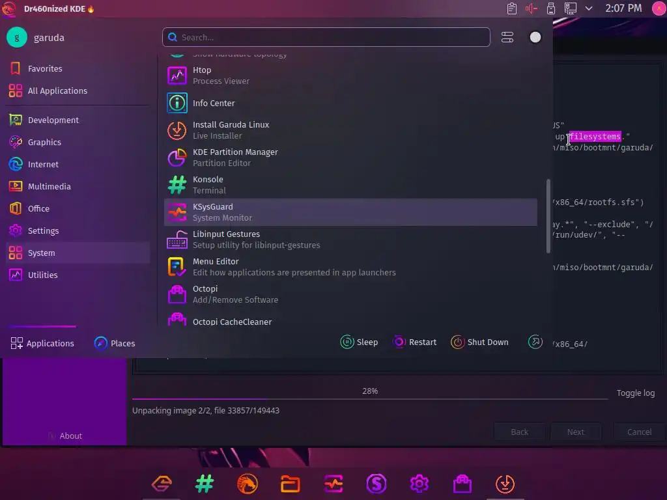
Task: Select Favorites category
Action: 78,68
